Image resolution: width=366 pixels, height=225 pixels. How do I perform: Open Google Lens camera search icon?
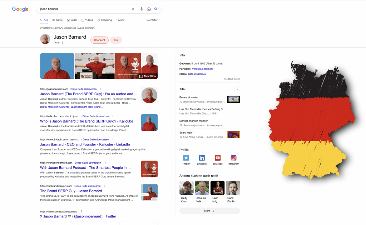[149, 9]
